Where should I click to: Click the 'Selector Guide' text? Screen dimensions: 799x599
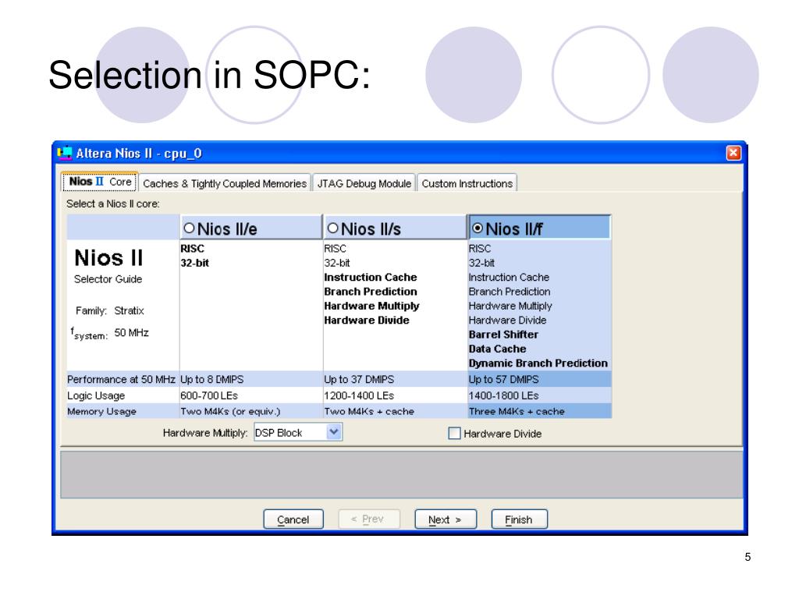pos(108,279)
